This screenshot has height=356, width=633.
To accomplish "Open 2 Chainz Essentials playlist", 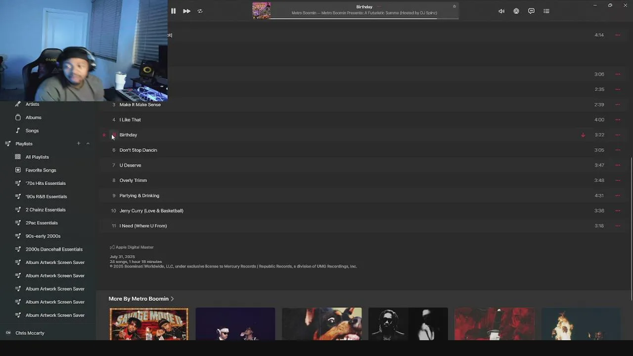I will (x=45, y=210).
